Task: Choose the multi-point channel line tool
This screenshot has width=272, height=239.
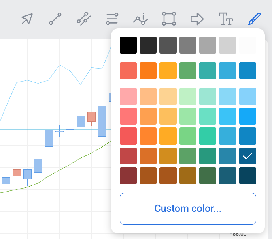Action: [83, 19]
